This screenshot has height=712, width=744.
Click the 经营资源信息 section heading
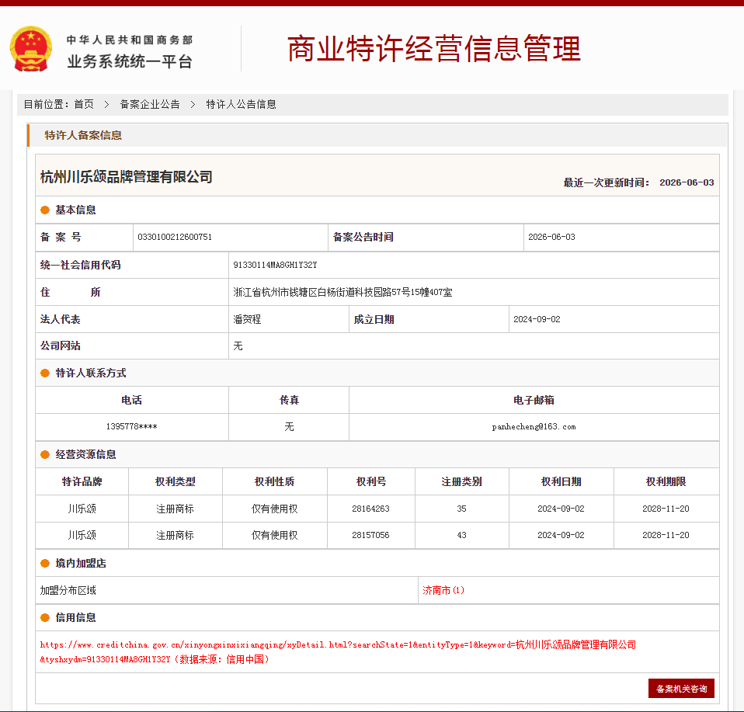(86, 455)
